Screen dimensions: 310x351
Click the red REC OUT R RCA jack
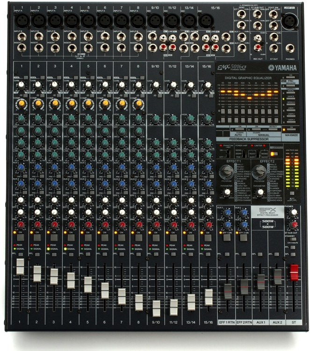click(258, 47)
